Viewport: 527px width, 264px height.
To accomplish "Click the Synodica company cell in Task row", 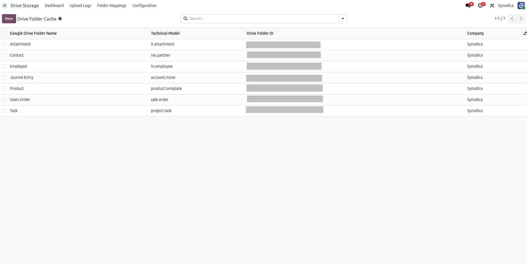I will [x=475, y=111].
